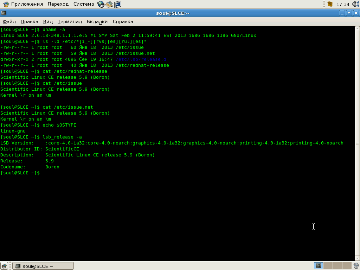Launch the email client from the top panel
360x270 pixels.
109,4
